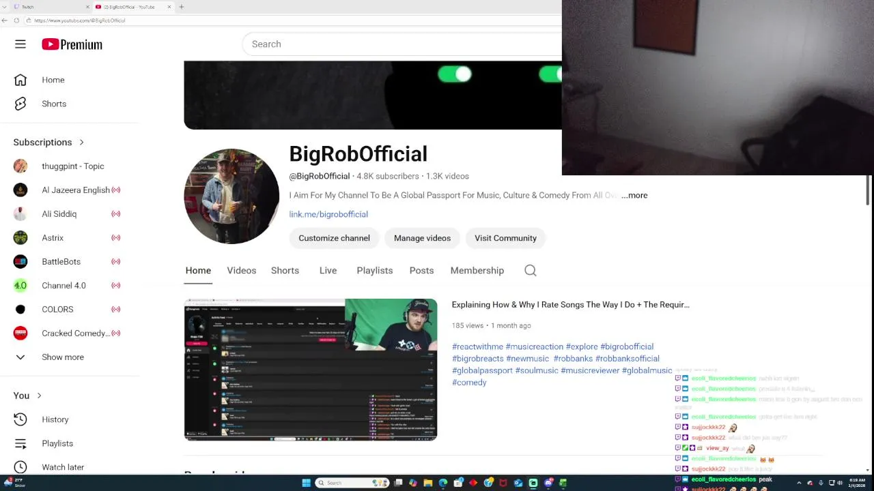Click the channel banner image
The height and width of the screenshot is (491, 874).
coord(373,95)
